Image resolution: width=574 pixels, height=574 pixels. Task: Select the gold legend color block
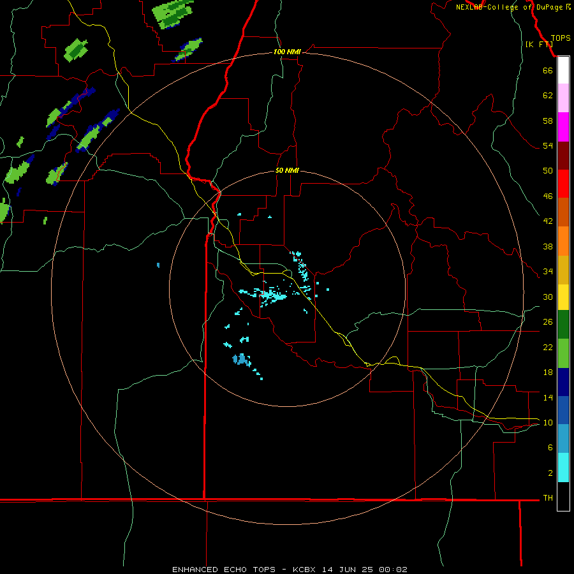click(563, 270)
